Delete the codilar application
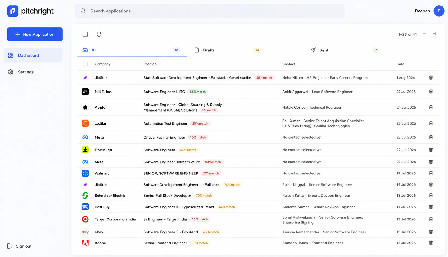 point(431,123)
